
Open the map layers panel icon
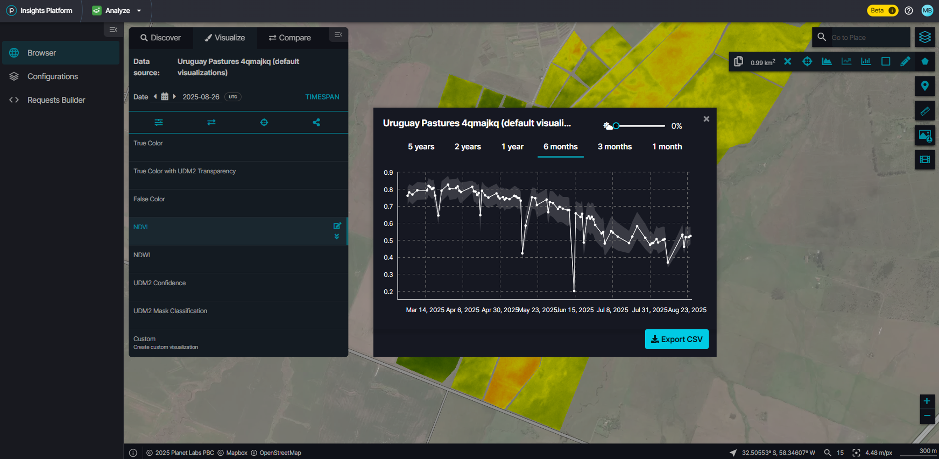click(925, 37)
